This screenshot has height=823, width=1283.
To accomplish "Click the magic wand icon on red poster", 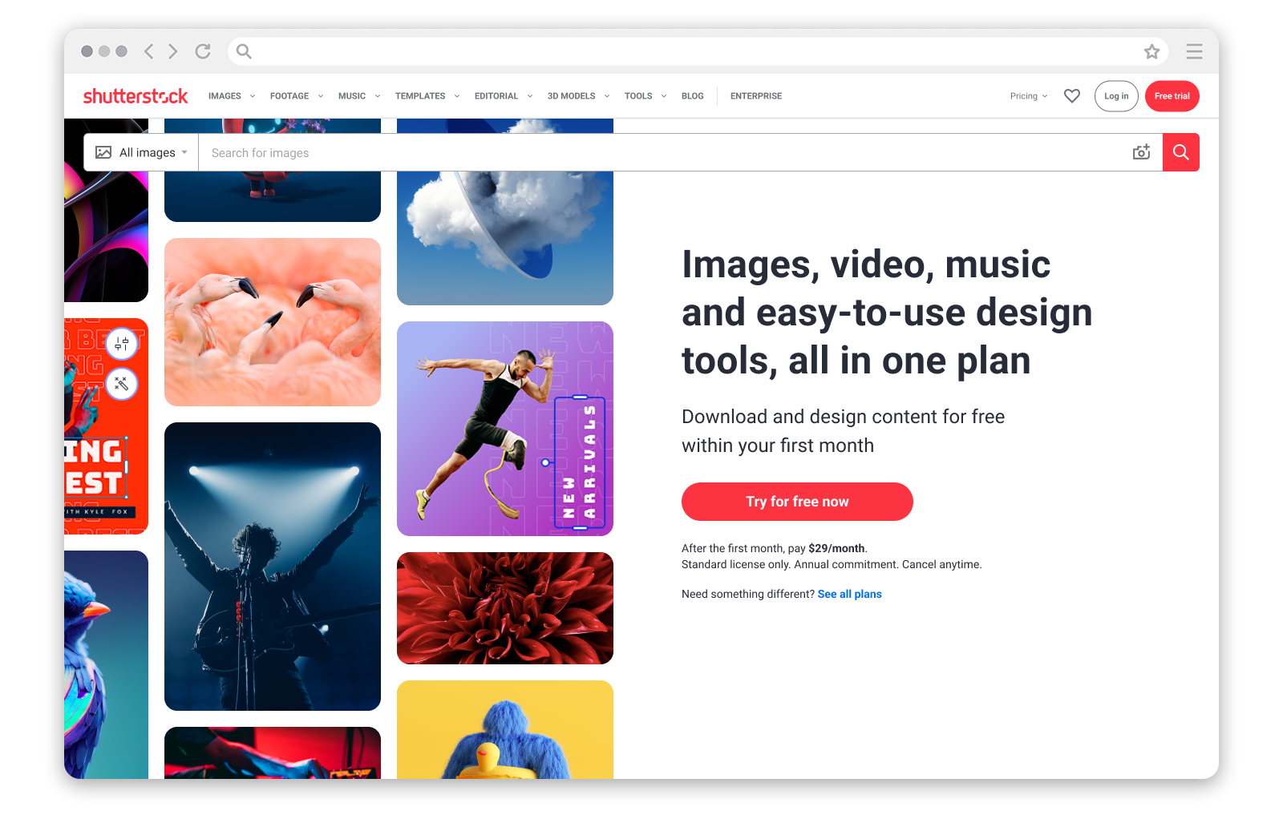I will (x=122, y=384).
